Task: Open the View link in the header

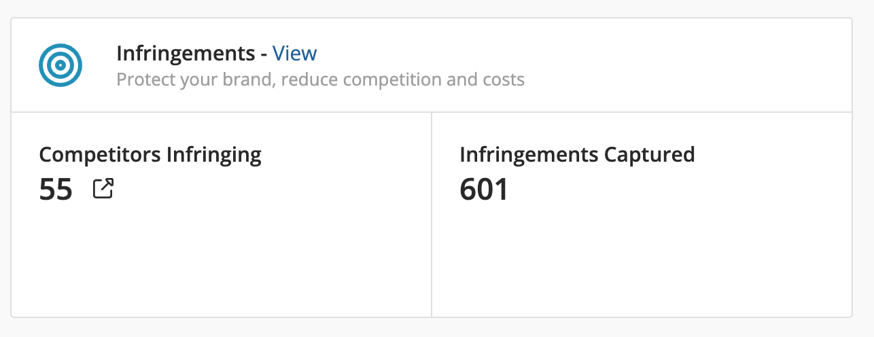Action: [294, 53]
